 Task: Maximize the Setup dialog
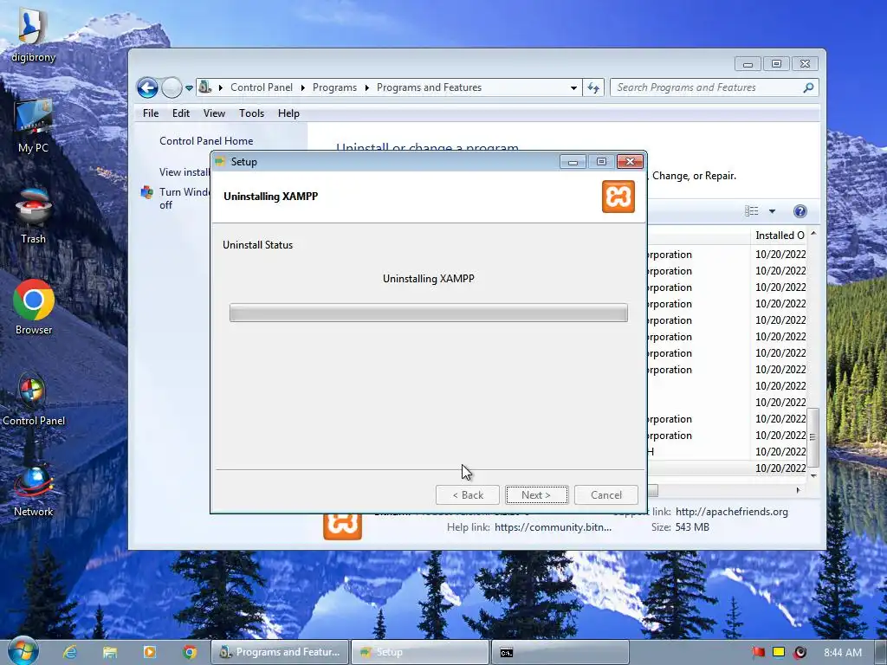click(x=601, y=162)
